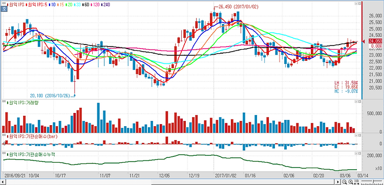This screenshot has height=185, width=384.
Task: Click the '200,000' cumulative axis label
Action: [x=374, y=156]
